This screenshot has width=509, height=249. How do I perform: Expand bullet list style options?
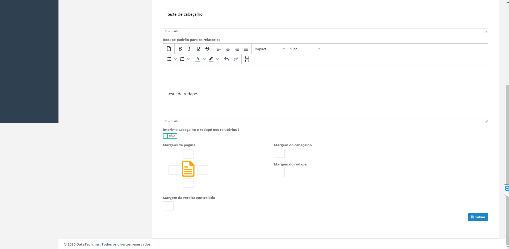click(175, 59)
